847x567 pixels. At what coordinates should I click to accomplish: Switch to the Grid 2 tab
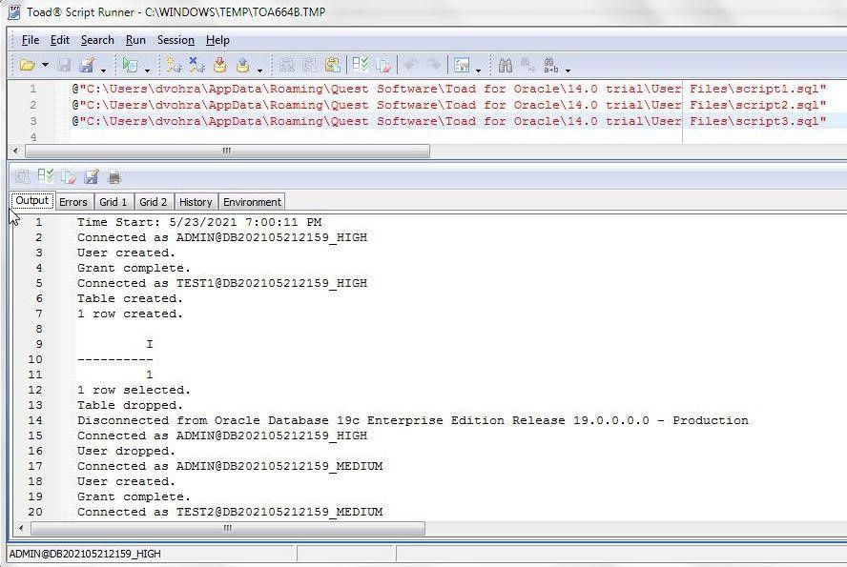tap(153, 202)
